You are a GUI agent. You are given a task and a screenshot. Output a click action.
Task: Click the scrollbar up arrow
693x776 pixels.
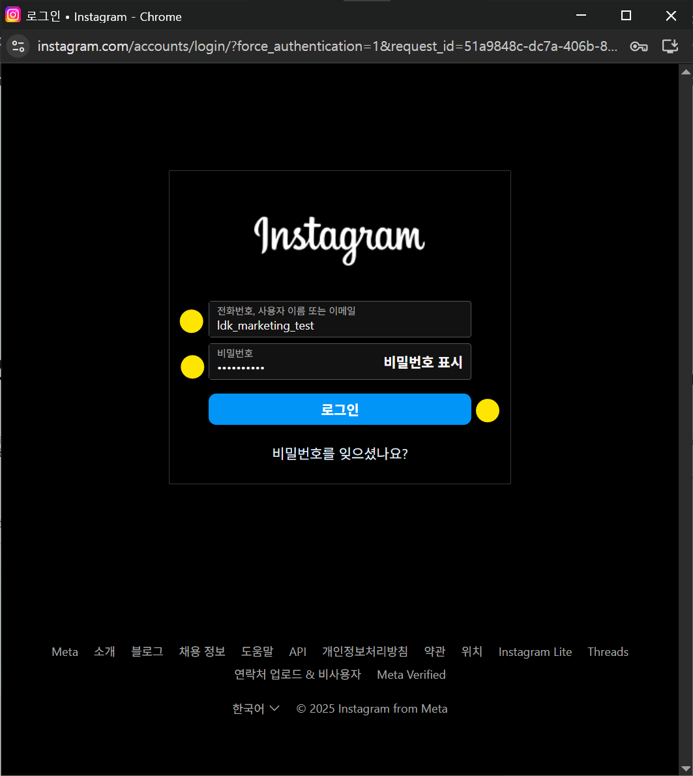point(686,72)
